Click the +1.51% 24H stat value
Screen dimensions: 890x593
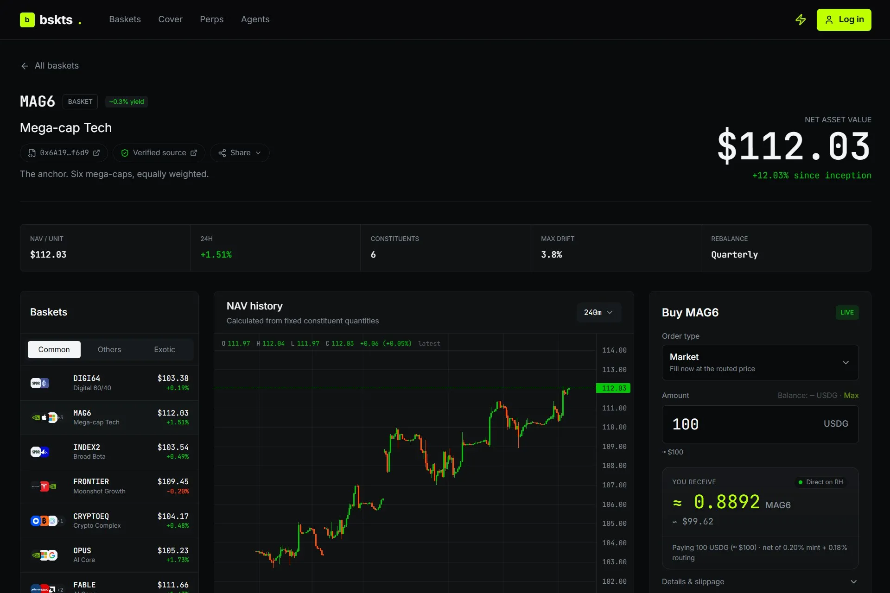point(216,255)
